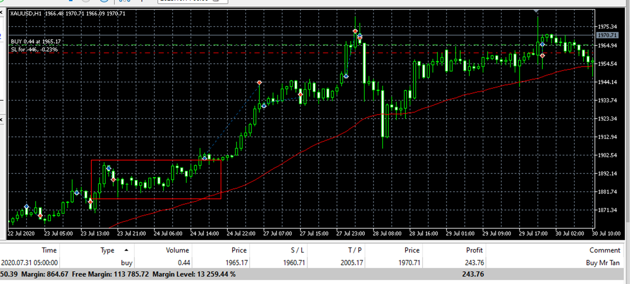Click the '27 Jul 23:00' time axis label
630x284 pixels.
[x=351, y=234]
